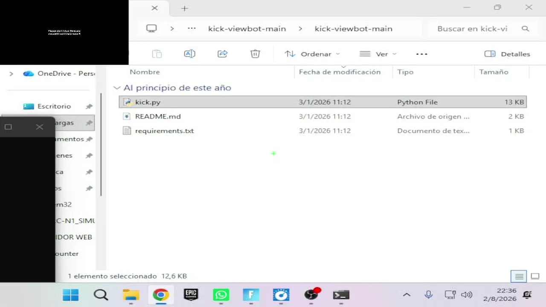Open taskbar Search
The image size is (546, 307).
pyautogui.click(x=101, y=295)
